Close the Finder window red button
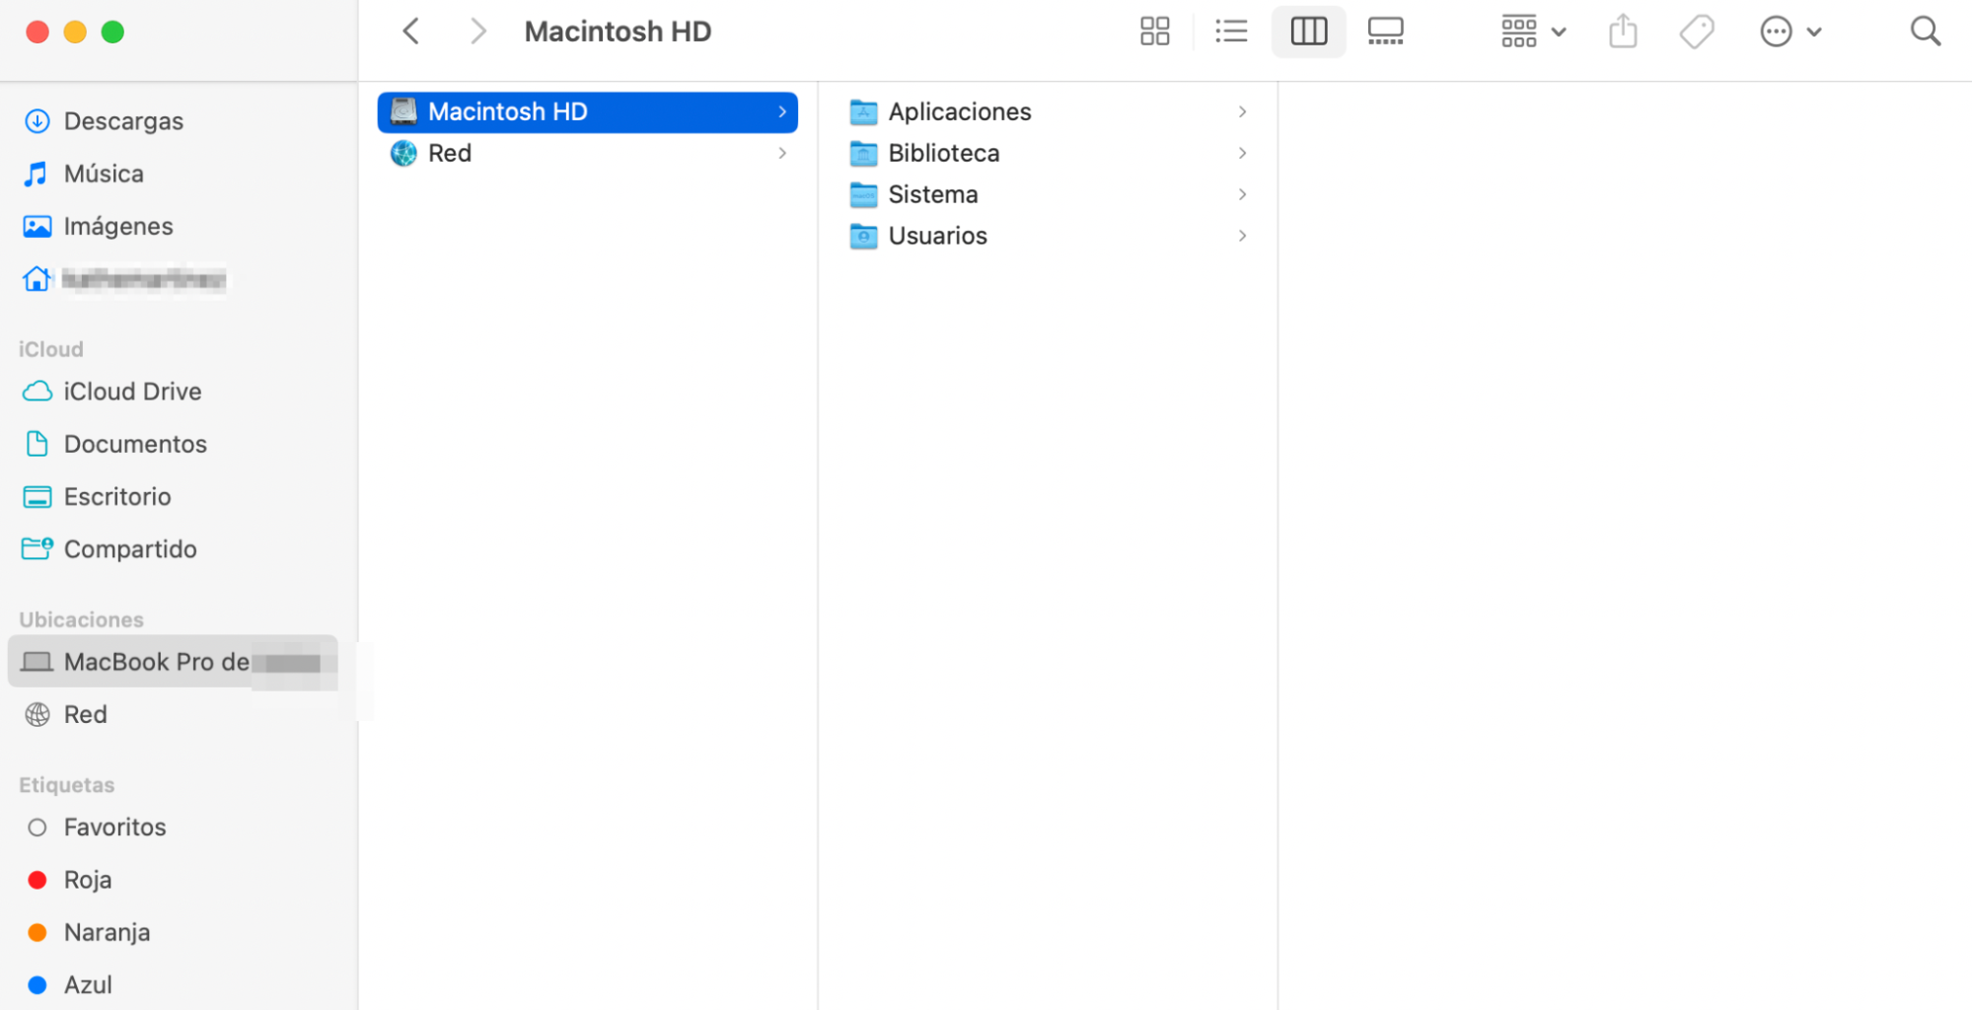The height and width of the screenshot is (1010, 1972). 37,32
